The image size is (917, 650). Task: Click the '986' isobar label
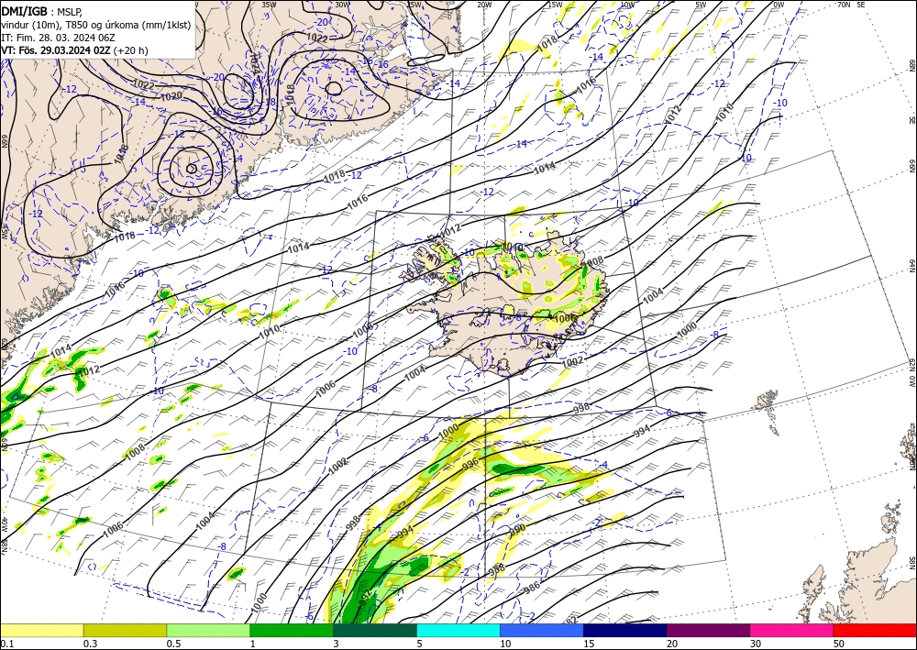(x=532, y=589)
